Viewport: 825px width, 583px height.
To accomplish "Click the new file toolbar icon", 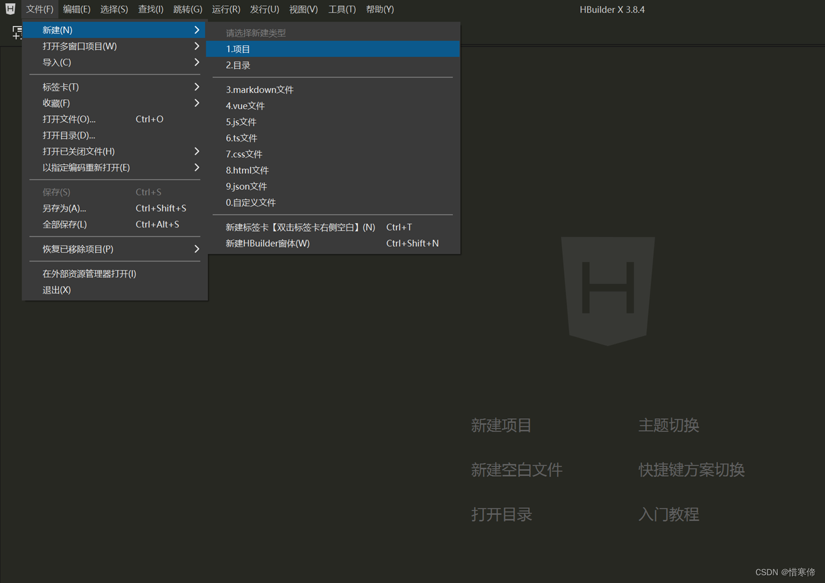I will click(x=17, y=32).
